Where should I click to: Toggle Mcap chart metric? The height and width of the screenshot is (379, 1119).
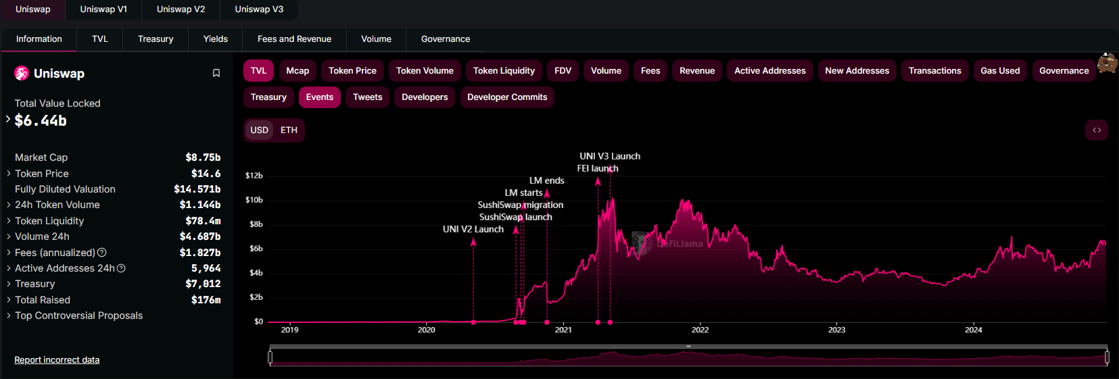(x=297, y=70)
